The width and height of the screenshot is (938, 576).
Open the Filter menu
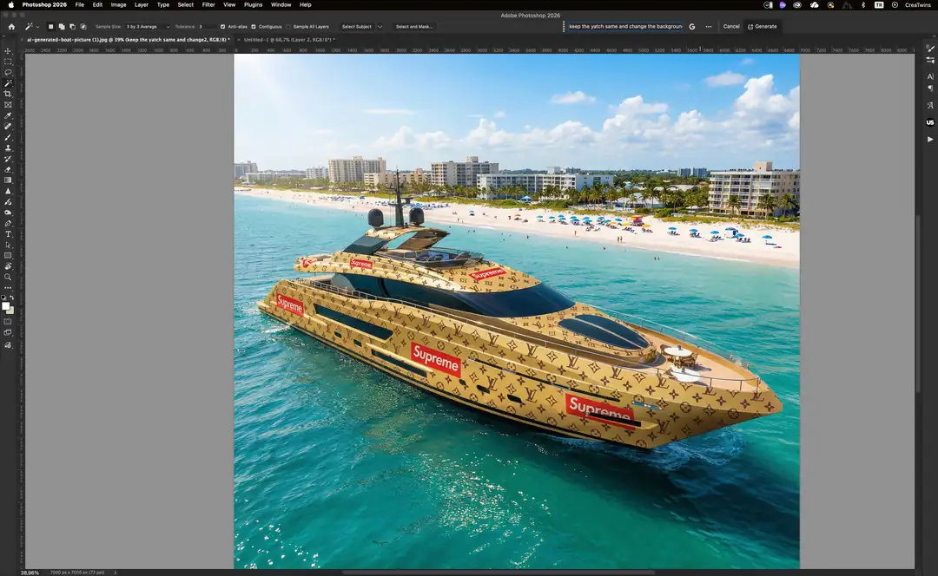(x=208, y=4)
